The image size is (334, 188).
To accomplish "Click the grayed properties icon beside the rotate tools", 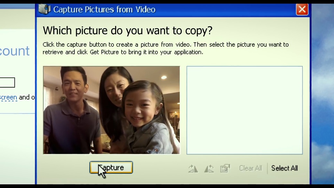I will coord(225,168).
